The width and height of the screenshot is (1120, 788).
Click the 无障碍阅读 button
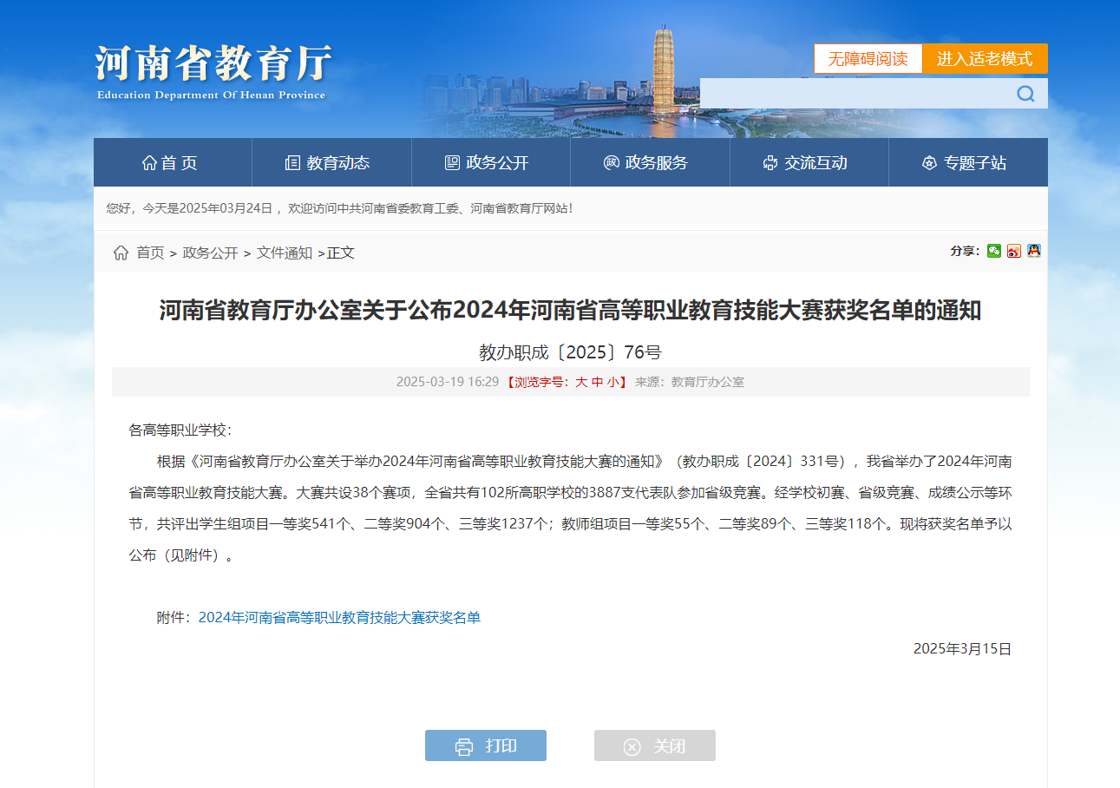tap(868, 59)
